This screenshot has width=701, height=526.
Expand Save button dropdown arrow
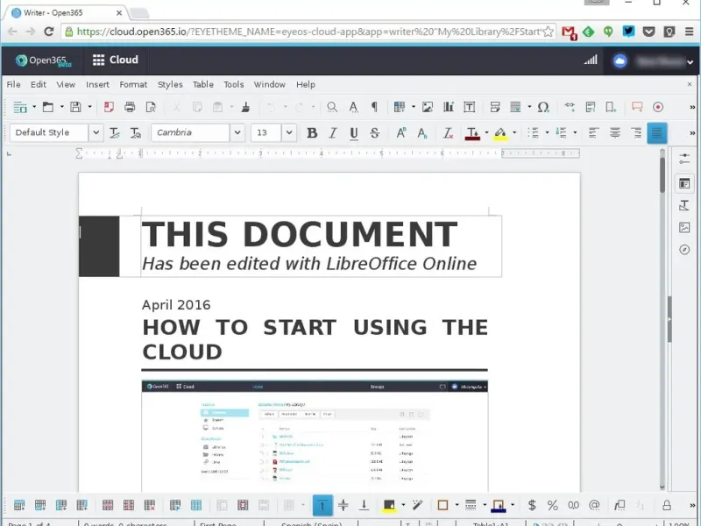[89, 107]
